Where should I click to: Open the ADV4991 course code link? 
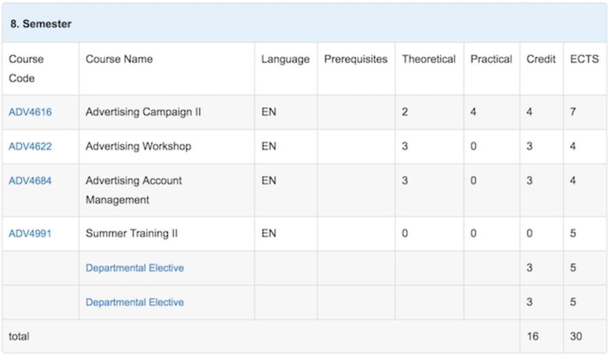tap(30, 233)
